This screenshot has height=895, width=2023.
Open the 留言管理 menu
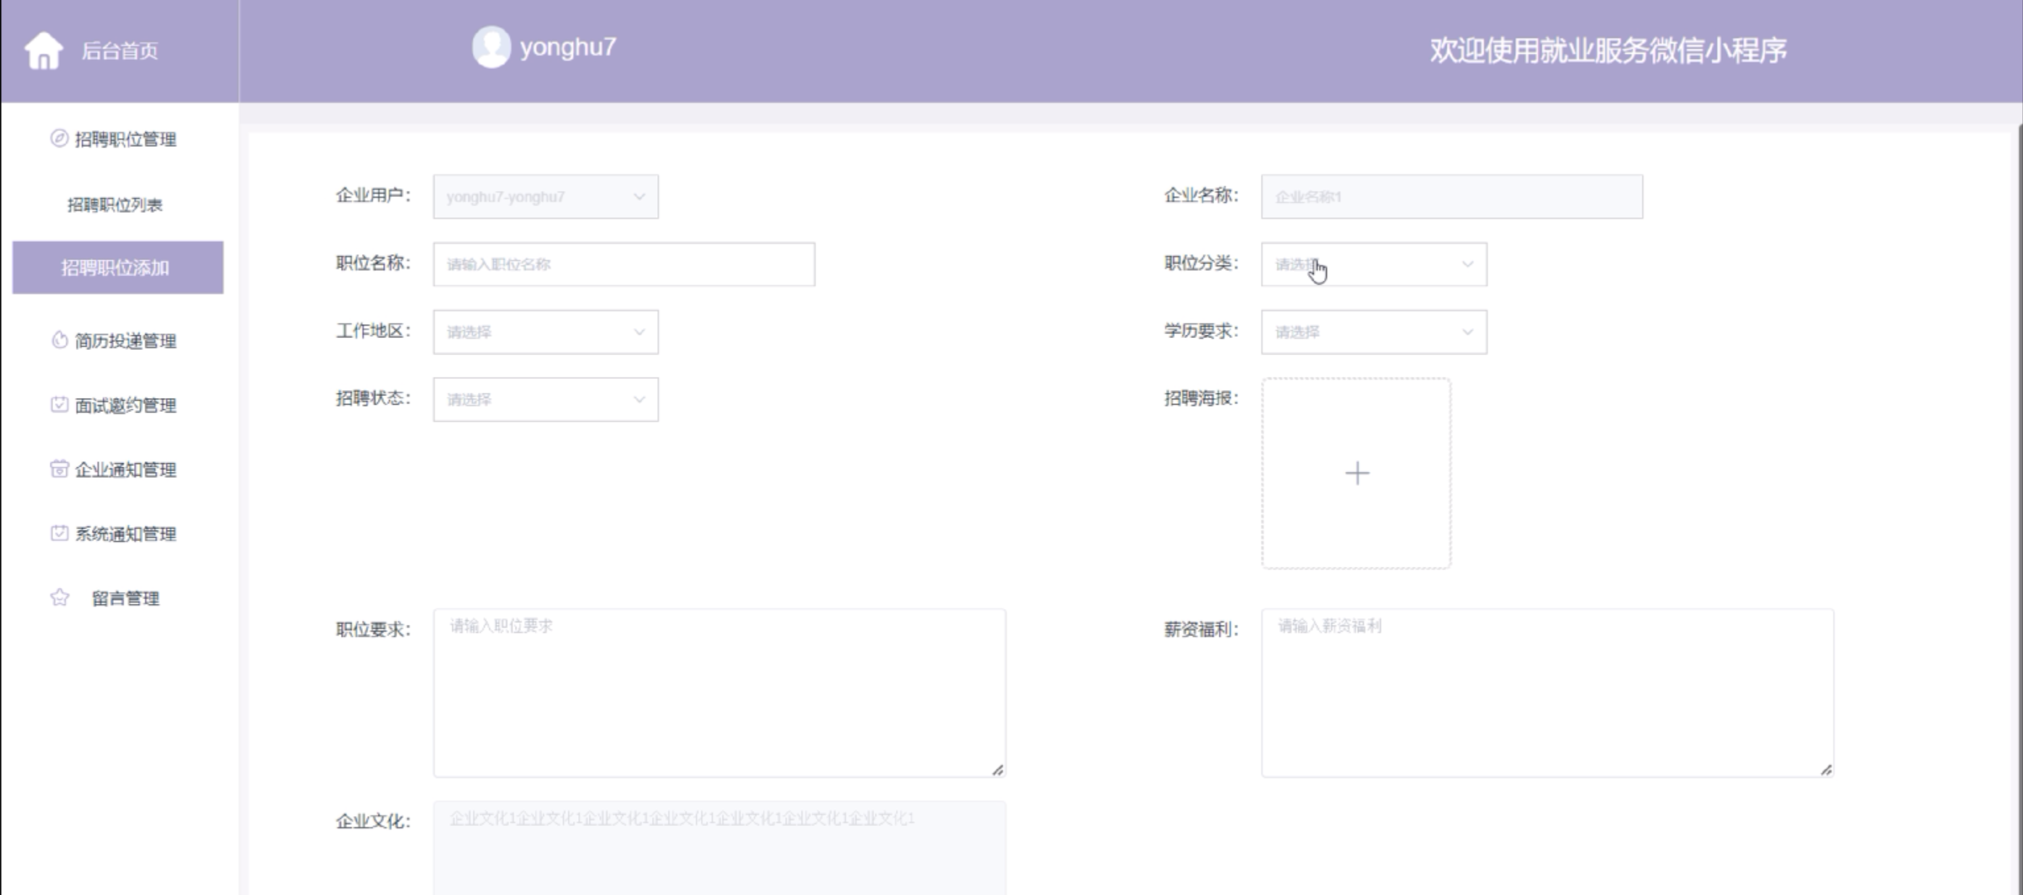(125, 599)
